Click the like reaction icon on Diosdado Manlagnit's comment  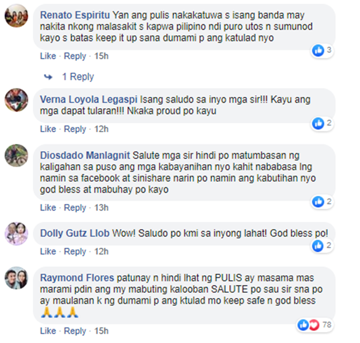click(318, 202)
